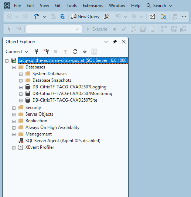This screenshot has height=197, width=191.
Task: Close the Object Explorer panel
Action: pyautogui.click(x=124, y=42)
